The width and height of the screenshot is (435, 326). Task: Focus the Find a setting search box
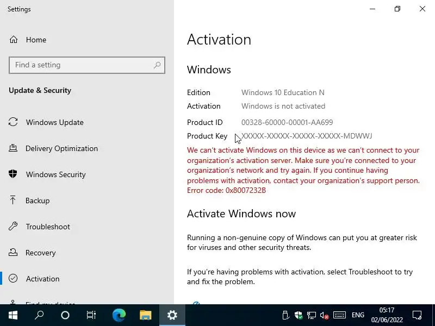(x=87, y=65)
